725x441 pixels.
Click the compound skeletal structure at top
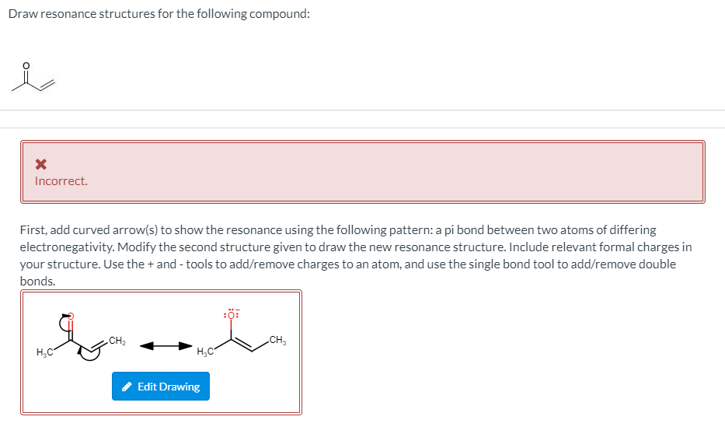33,77
